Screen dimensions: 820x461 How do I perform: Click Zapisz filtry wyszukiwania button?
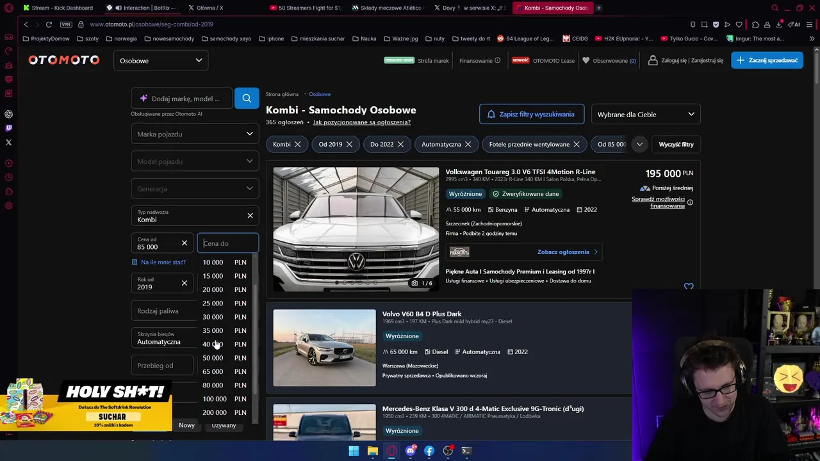click(532, 114)
